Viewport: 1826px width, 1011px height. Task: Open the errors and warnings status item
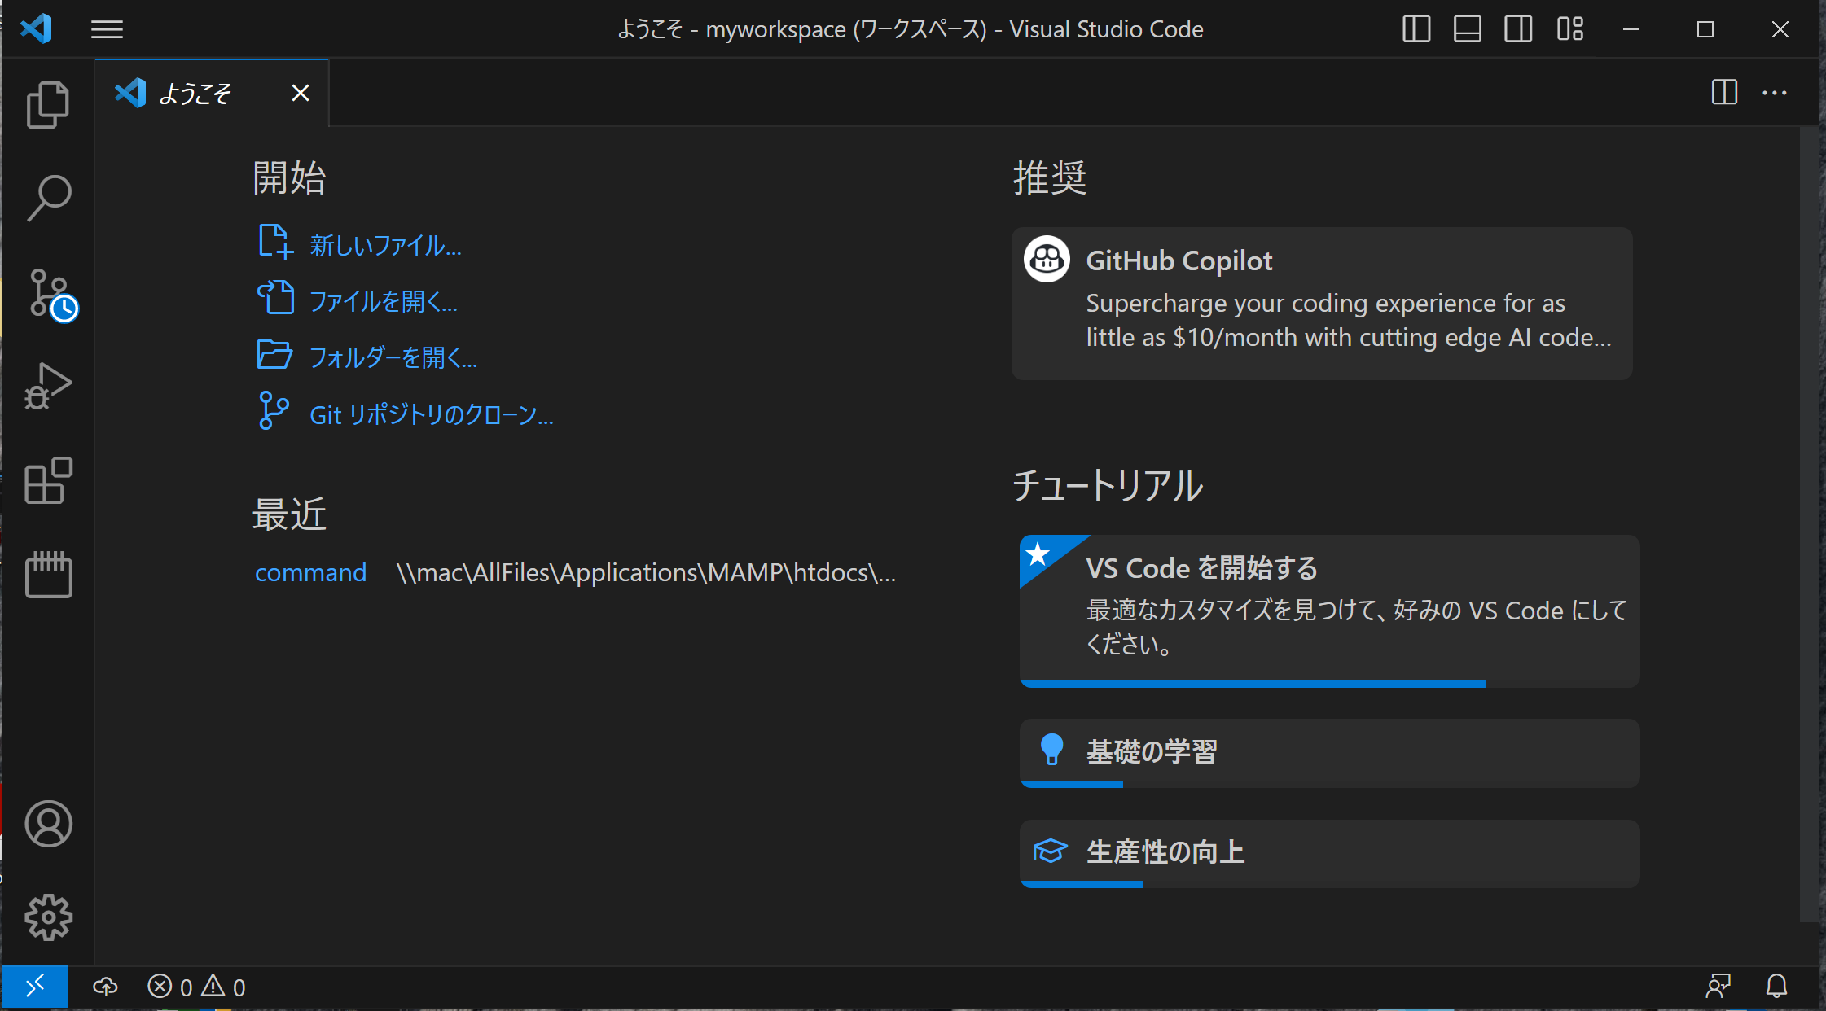[x=196, y=987]
